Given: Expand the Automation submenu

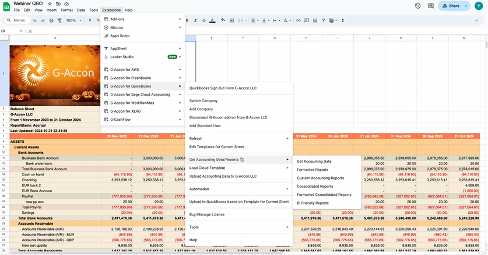Looking at the screenshot, I should 239,189.
